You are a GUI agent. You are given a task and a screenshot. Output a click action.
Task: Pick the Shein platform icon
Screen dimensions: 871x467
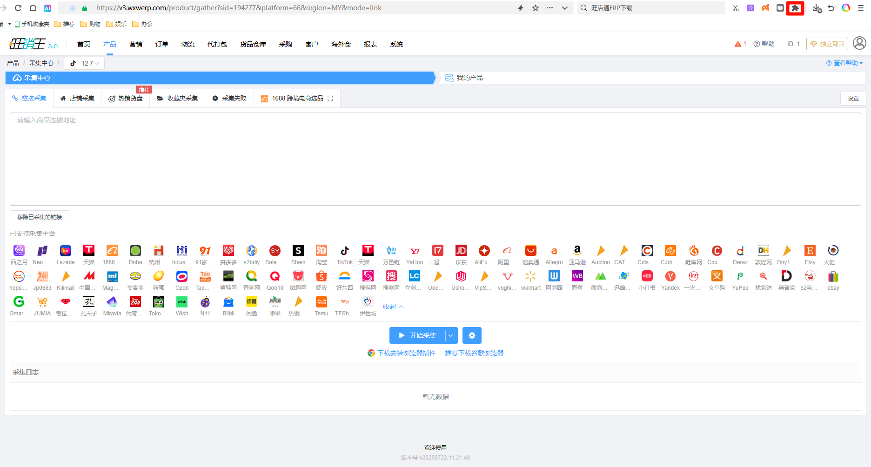(298, 251)
